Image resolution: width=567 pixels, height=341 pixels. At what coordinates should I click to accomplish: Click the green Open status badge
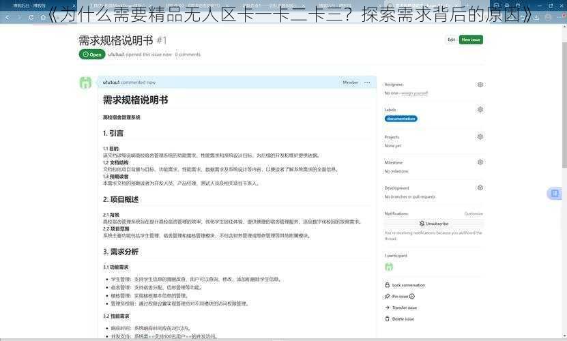92,55
